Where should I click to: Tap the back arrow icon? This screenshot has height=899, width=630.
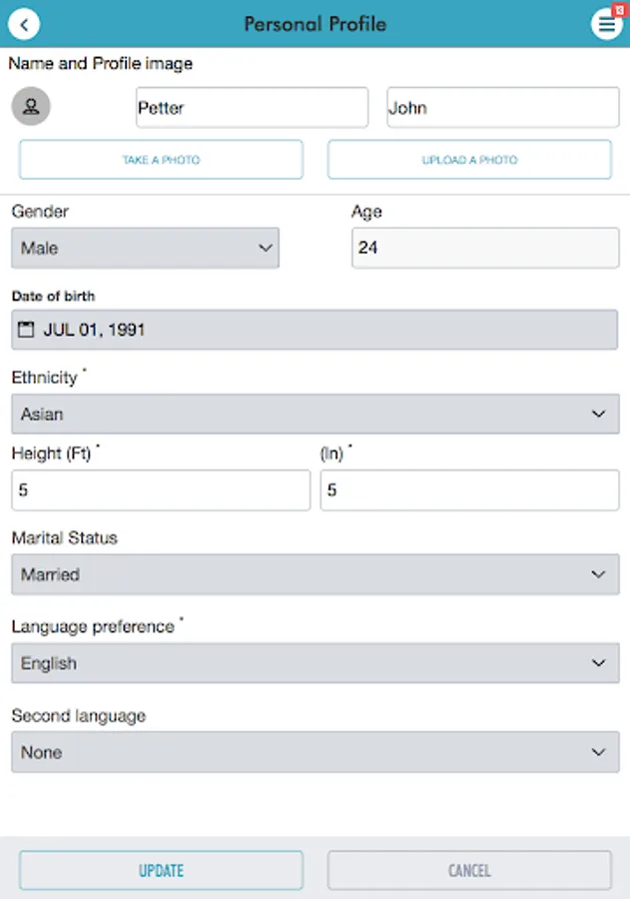pos(24,24)
